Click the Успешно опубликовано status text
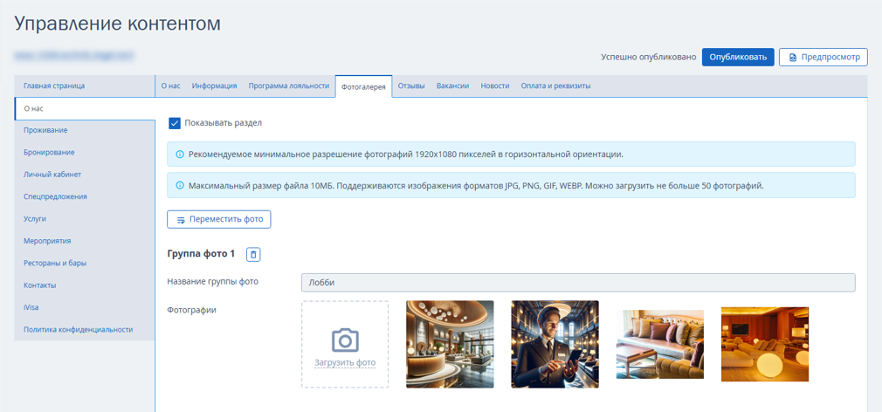 [649, 58]
